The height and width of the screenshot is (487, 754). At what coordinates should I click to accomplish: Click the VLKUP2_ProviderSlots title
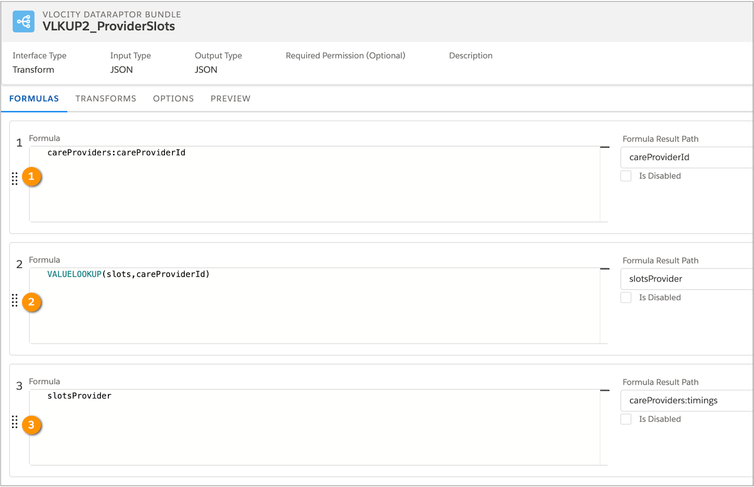108,26
